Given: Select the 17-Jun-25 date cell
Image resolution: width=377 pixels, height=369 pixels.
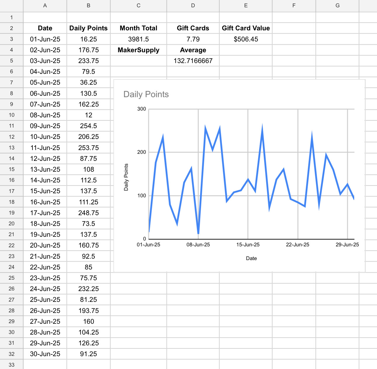Looking at the screenshot, I should [x=45, y=213].
